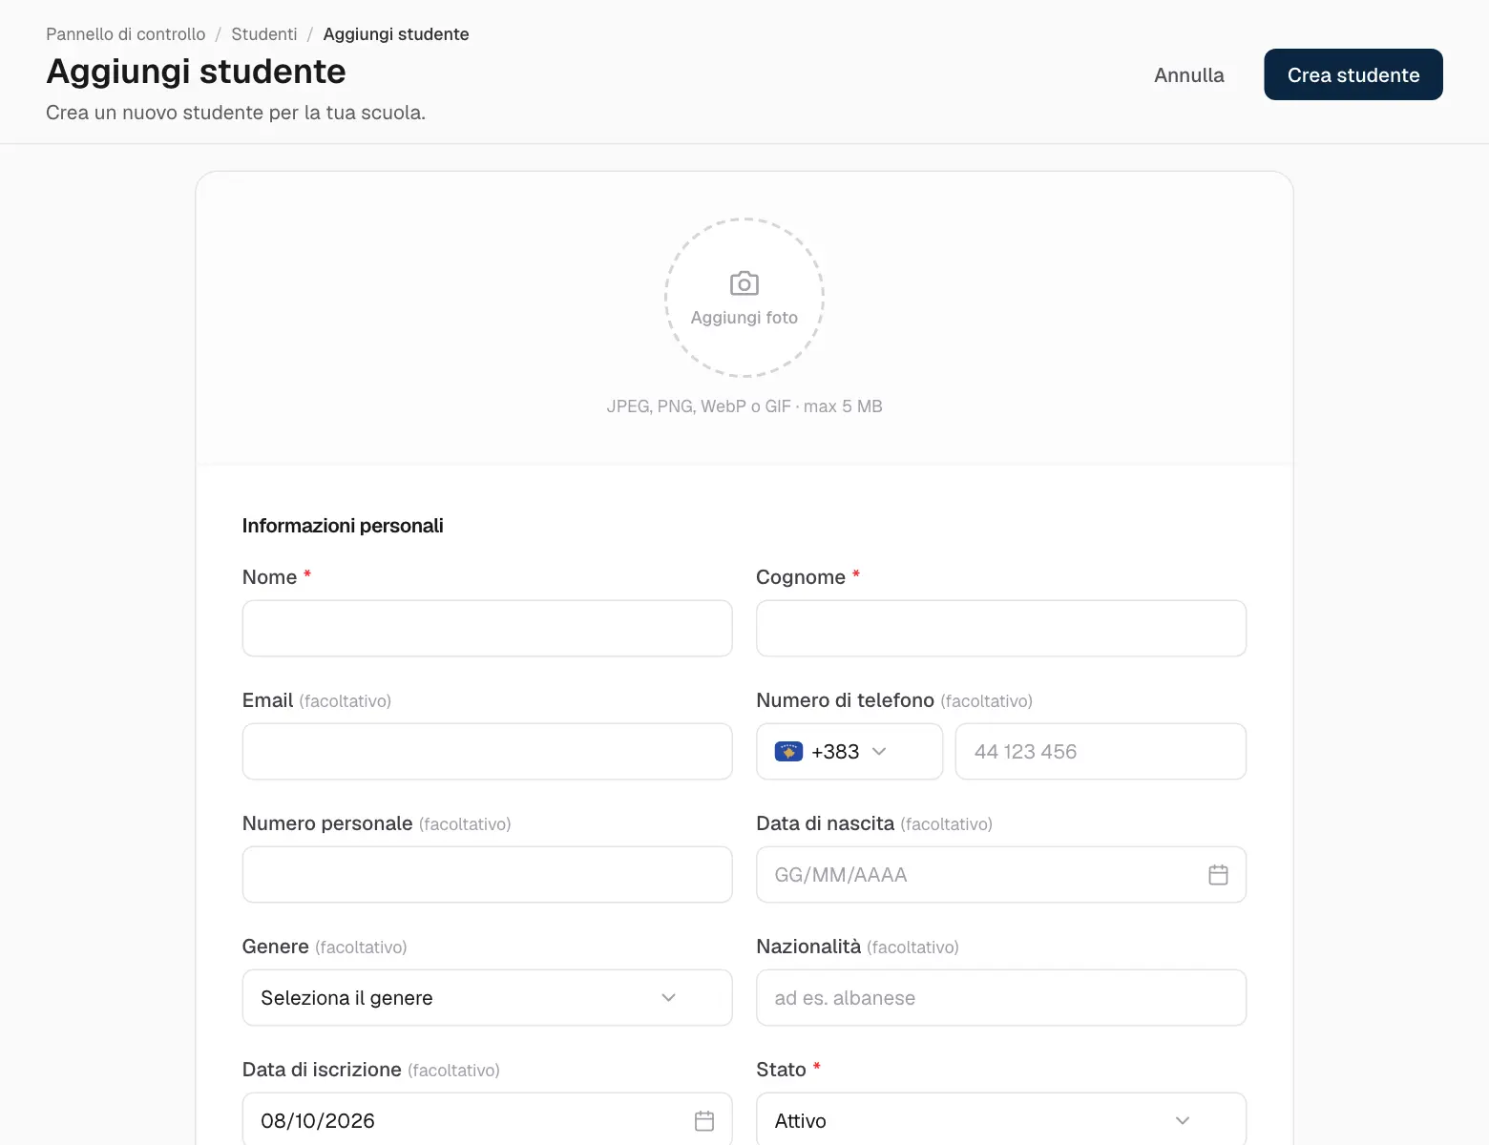This screenshot has height=1145, width=1489.
Task: Open the birth date calendar picker icon
Action: point(1218,875)
